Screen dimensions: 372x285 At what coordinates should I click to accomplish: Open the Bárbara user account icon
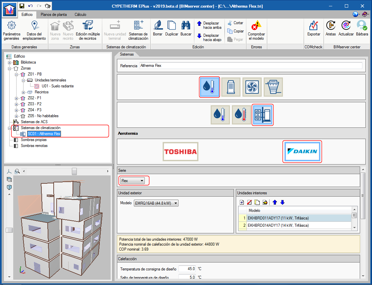(362, 28)
